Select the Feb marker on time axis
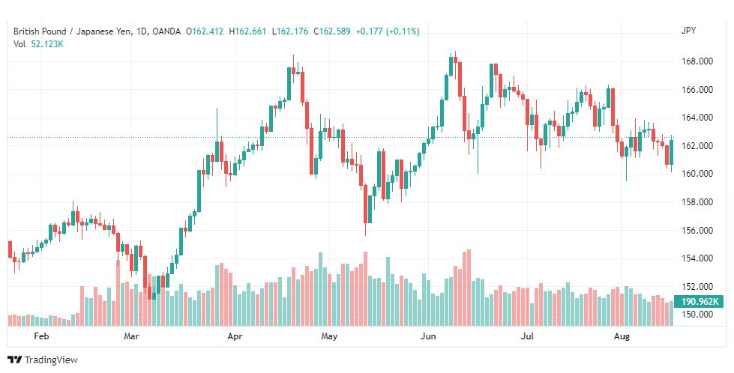This screenshot has width=734, height=373. click(x=41, y=336)
